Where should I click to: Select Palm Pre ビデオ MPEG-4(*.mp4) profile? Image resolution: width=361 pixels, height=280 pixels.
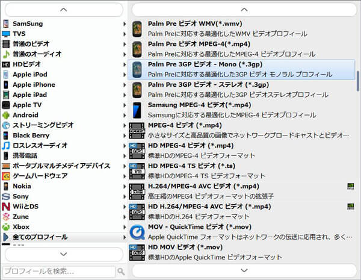coord(242,49)
